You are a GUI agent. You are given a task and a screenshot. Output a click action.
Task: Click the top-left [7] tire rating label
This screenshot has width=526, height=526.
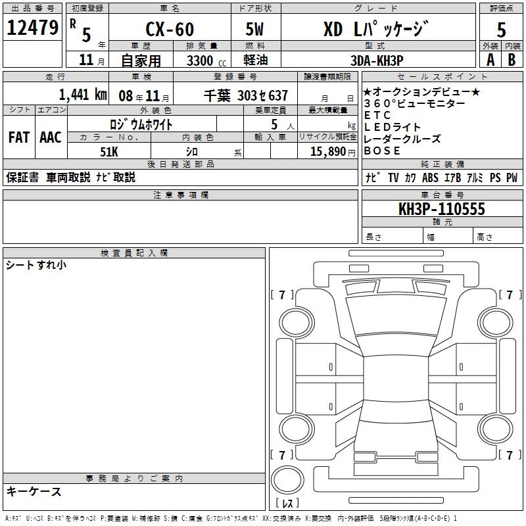[282, 295]
